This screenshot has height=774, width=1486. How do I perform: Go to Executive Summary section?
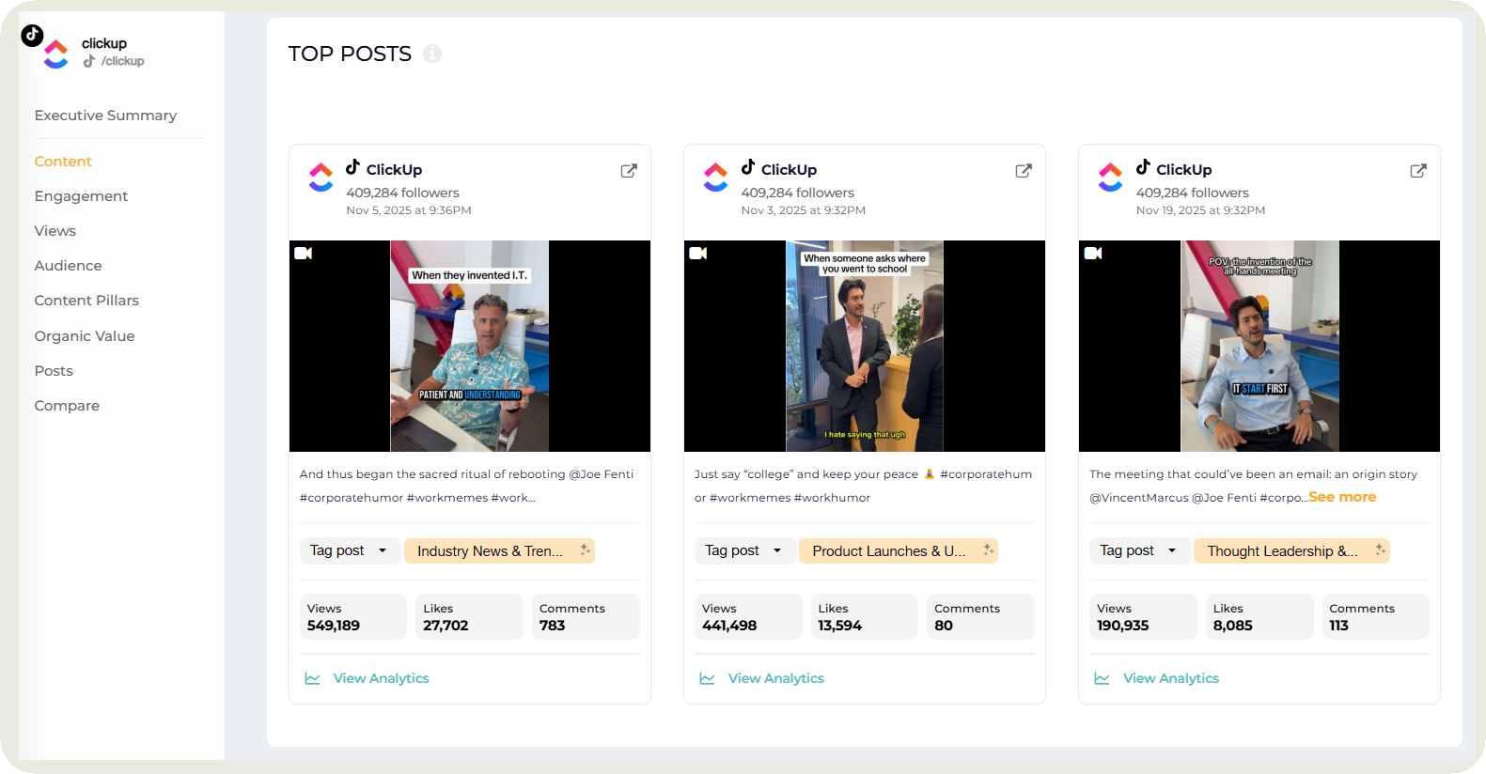point(105,116)
